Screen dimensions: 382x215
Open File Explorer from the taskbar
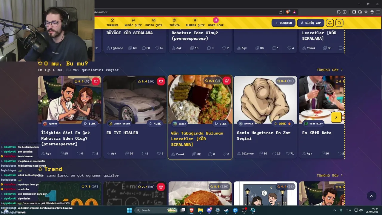(200, 210)
